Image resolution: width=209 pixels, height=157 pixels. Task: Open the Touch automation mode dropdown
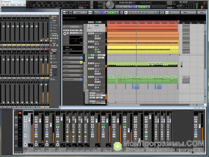pyautogui.click(x=79, y=13)
